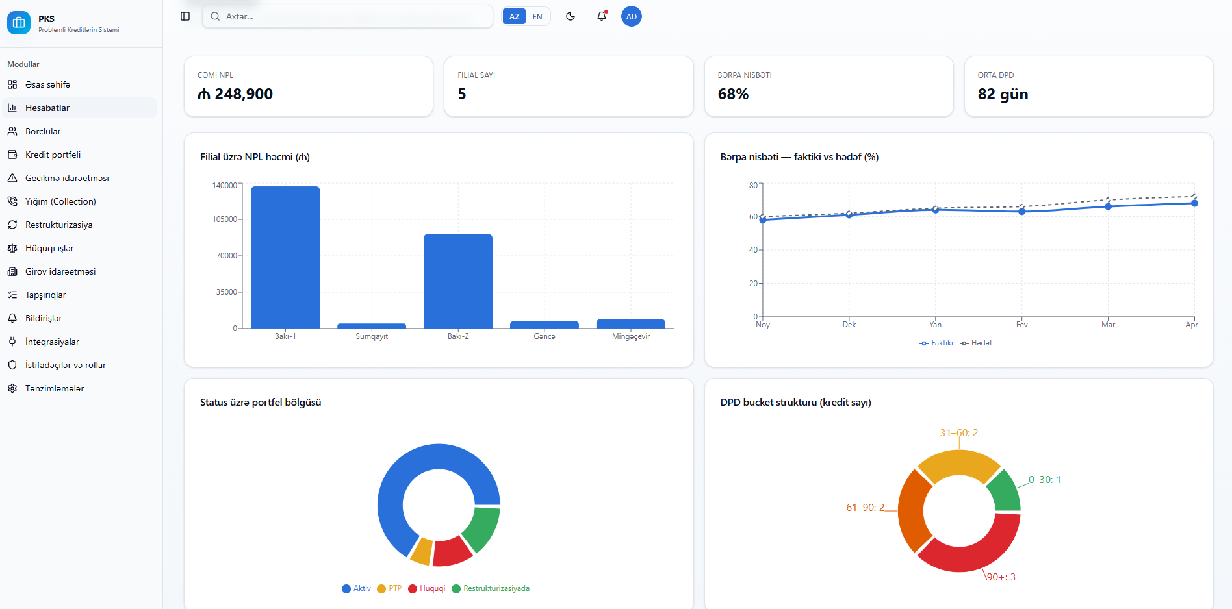This screenshot has width=1232, height=609.
Task: Click the PKS briefcase logo icon
Action: [x=19, y=23]
